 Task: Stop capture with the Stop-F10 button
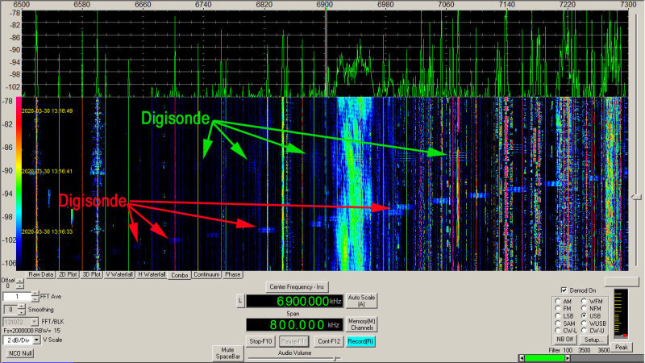click(260, 341)
